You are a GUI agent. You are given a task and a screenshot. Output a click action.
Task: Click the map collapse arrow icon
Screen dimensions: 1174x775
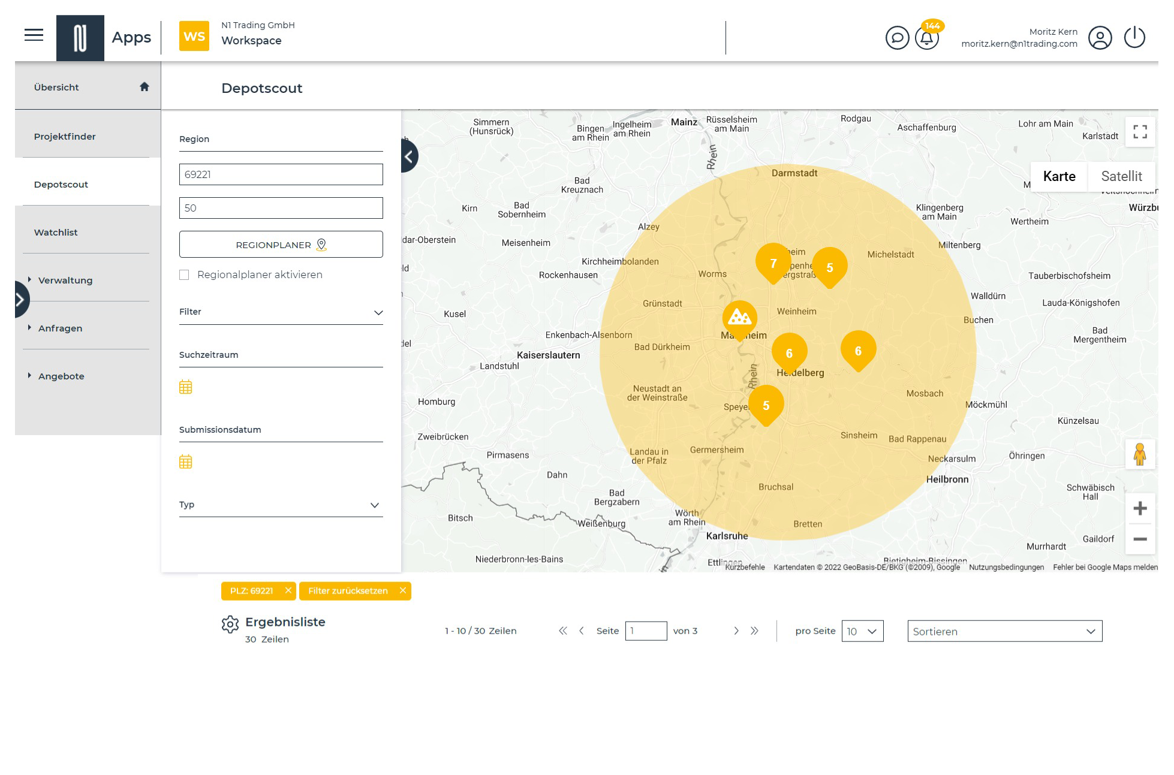pos(408,156)
